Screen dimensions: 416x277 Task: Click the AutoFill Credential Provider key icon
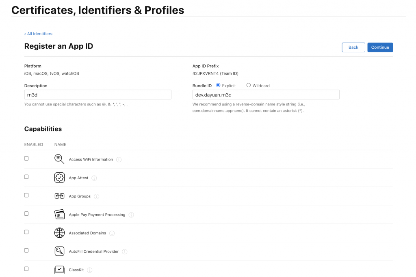(x=59, y=251)
